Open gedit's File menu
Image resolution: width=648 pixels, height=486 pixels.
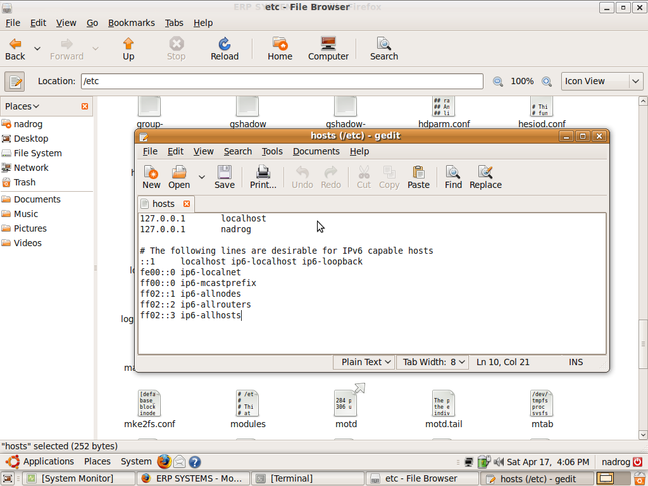click(x=150, y=151)
